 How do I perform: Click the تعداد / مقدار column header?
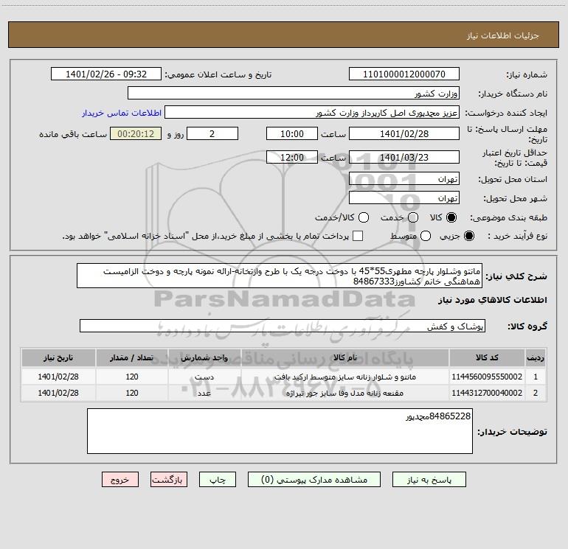point(132,357)
